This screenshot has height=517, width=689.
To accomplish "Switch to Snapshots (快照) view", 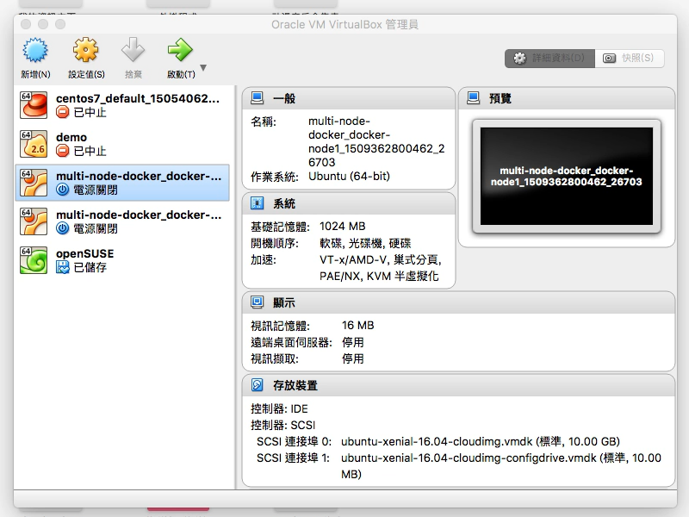I will pyautogui.click(x=630, y=58).
